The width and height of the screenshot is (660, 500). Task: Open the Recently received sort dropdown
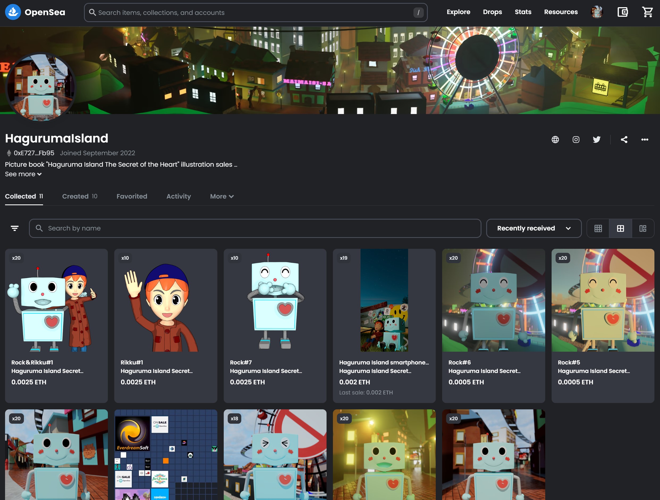534,228
